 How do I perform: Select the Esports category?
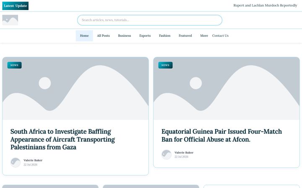coord(145,36)
